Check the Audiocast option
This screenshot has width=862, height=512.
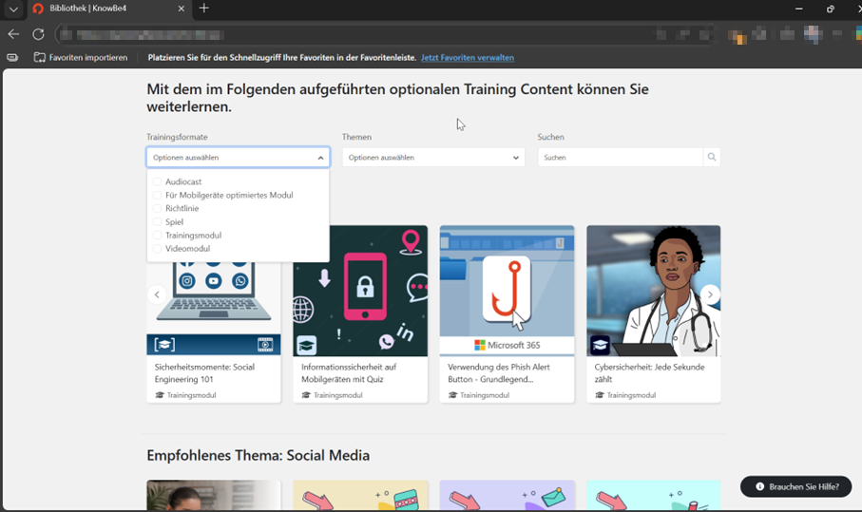click(158, 181)
